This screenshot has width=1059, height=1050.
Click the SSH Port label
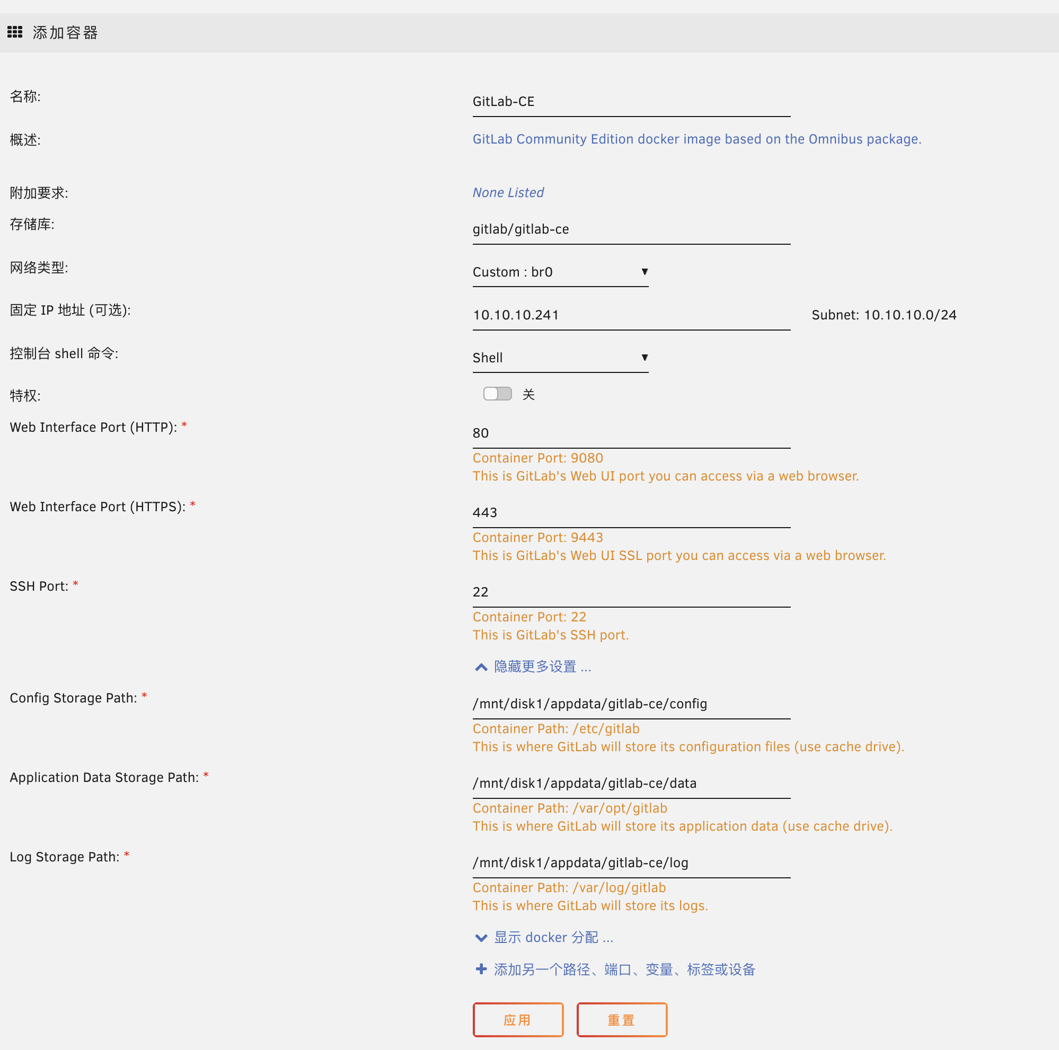39,586
